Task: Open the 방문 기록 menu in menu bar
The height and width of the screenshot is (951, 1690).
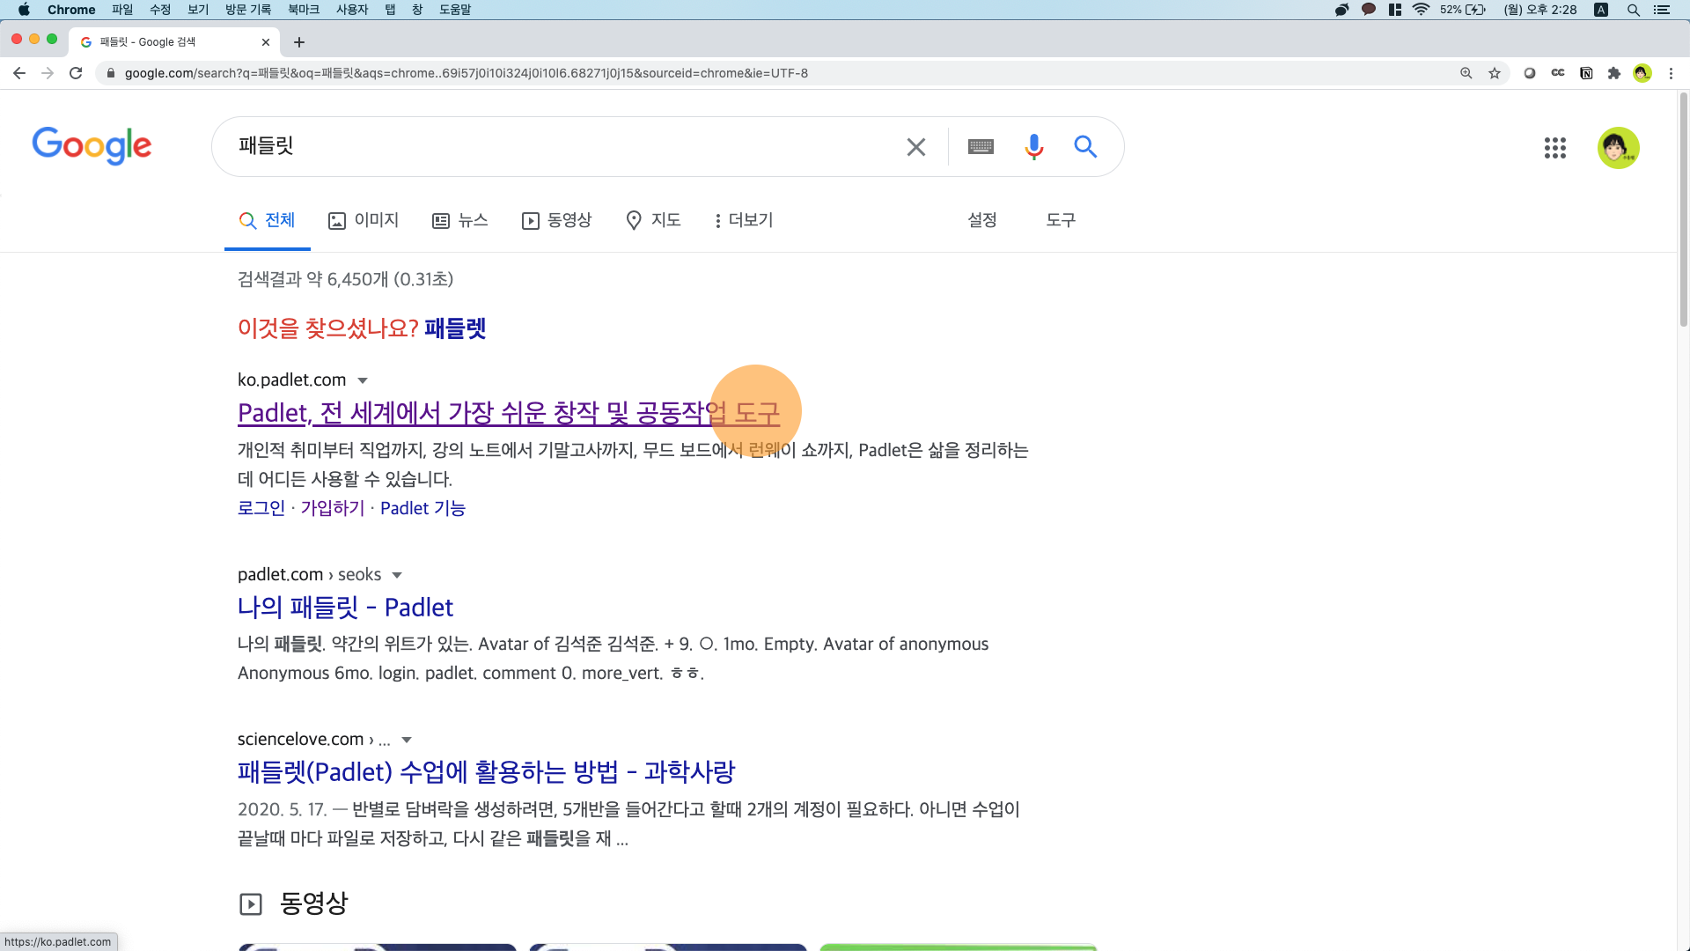Action: click(x=247, y=10)
